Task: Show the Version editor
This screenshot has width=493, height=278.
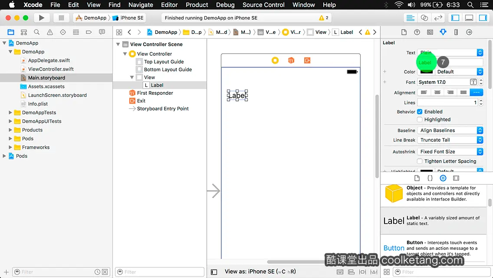Action: pos(438,18)
